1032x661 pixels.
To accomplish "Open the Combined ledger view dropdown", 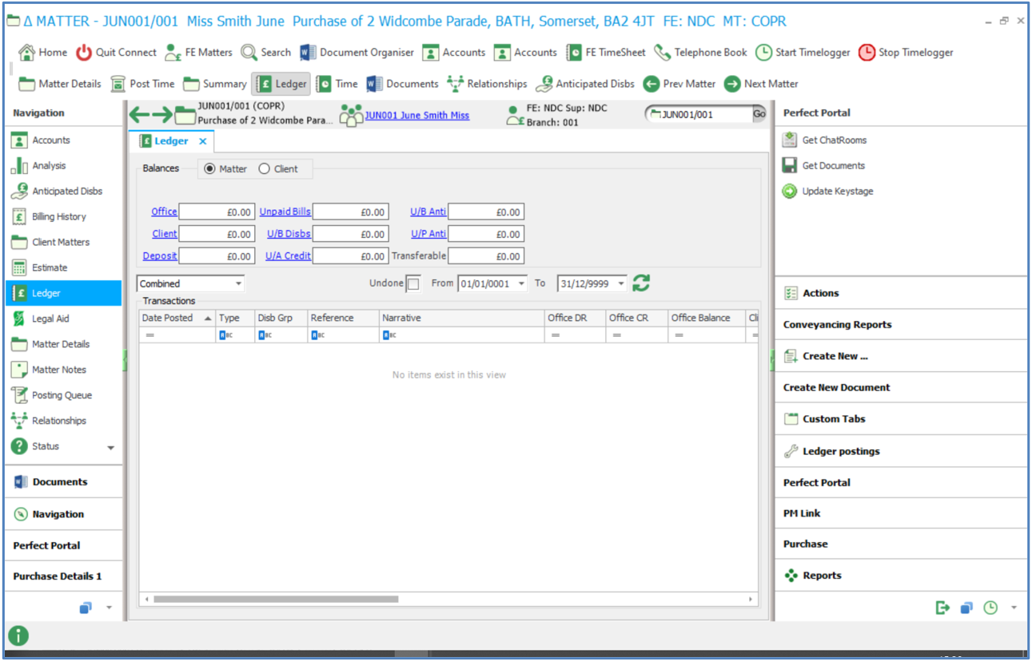I will pyautogui.click(x=238, y=284).
